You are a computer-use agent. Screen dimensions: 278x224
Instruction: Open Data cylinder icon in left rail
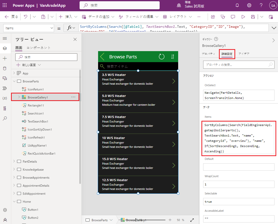(x=5, y=68)
